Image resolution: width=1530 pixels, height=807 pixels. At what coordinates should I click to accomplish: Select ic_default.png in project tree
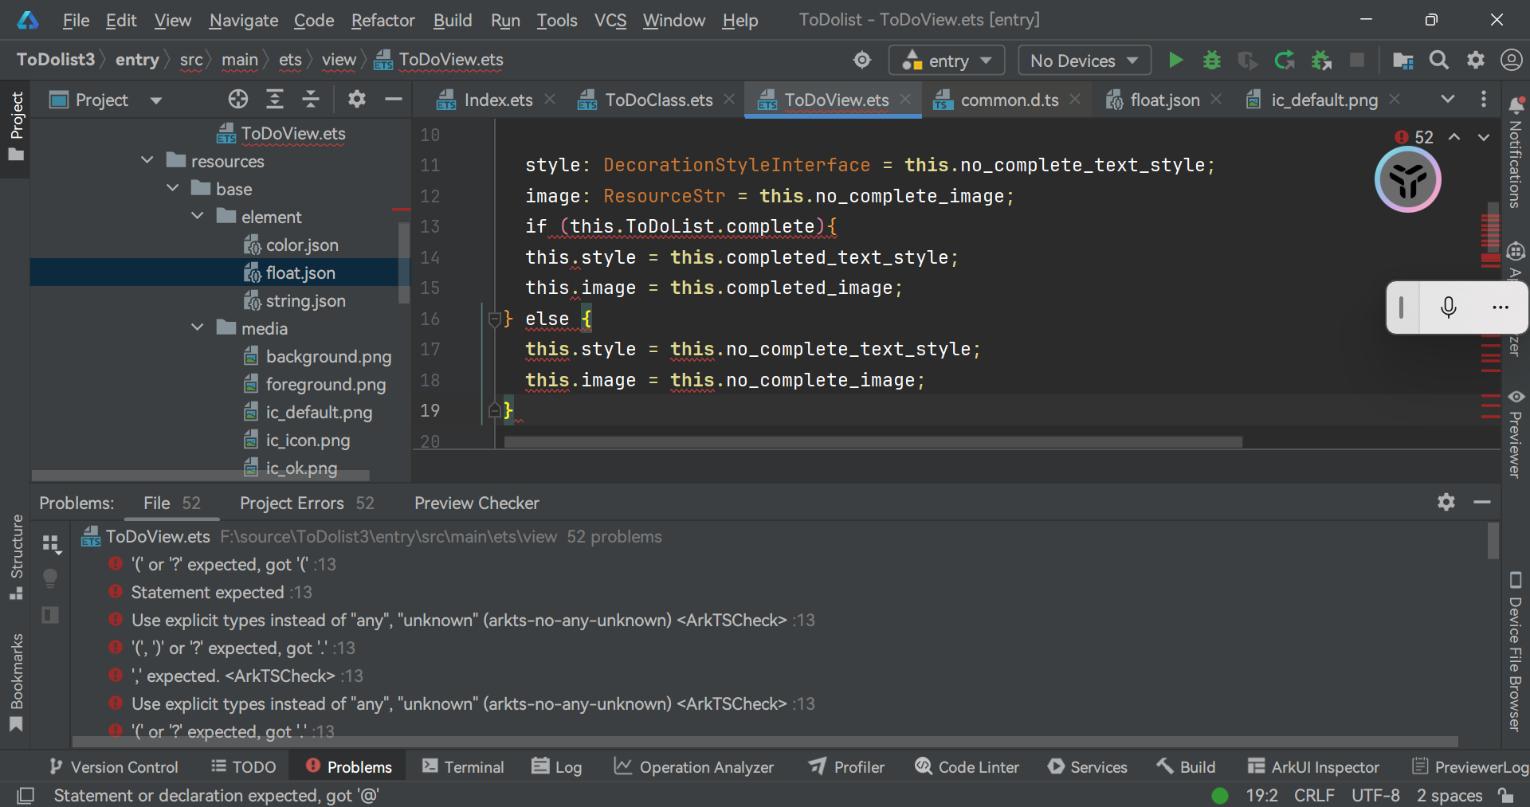[319, 412]
